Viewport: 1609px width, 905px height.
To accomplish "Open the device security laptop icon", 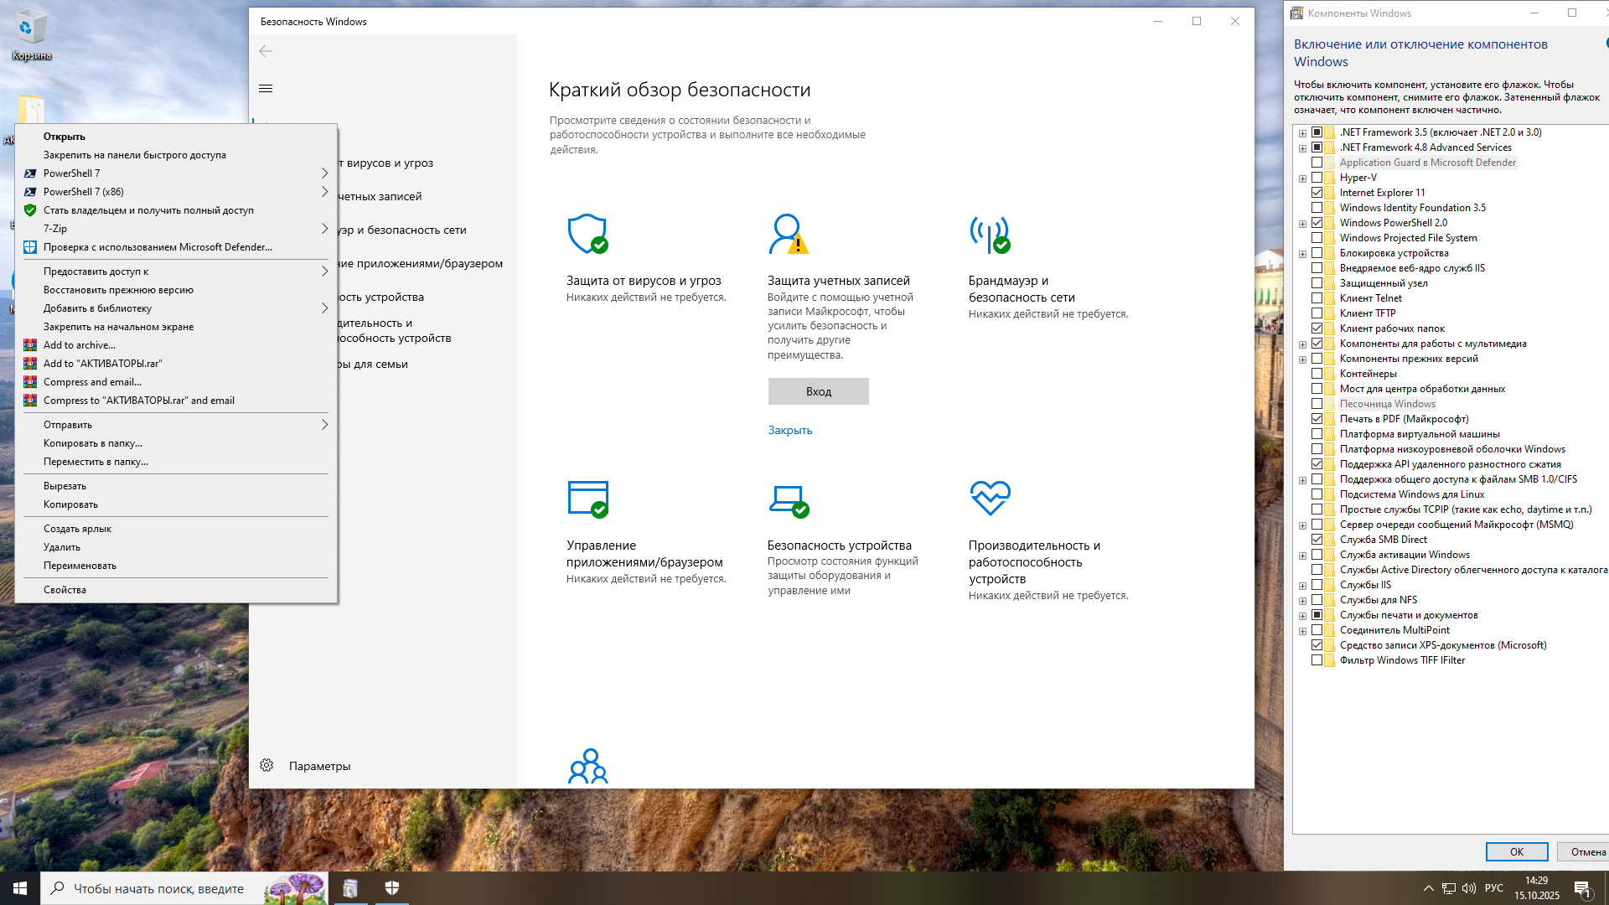I will 788,499.
